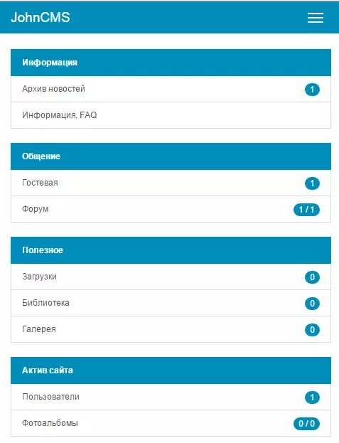Click the Общение section header
This screenshot has height=443, width=339.
coord(171,156)
